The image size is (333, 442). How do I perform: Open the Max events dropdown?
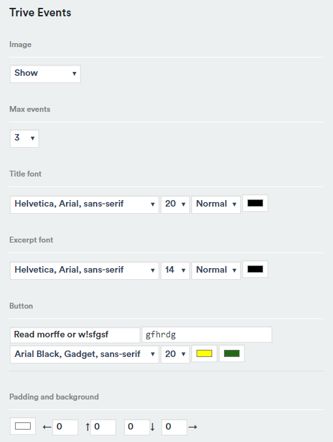tap(24, 139)
